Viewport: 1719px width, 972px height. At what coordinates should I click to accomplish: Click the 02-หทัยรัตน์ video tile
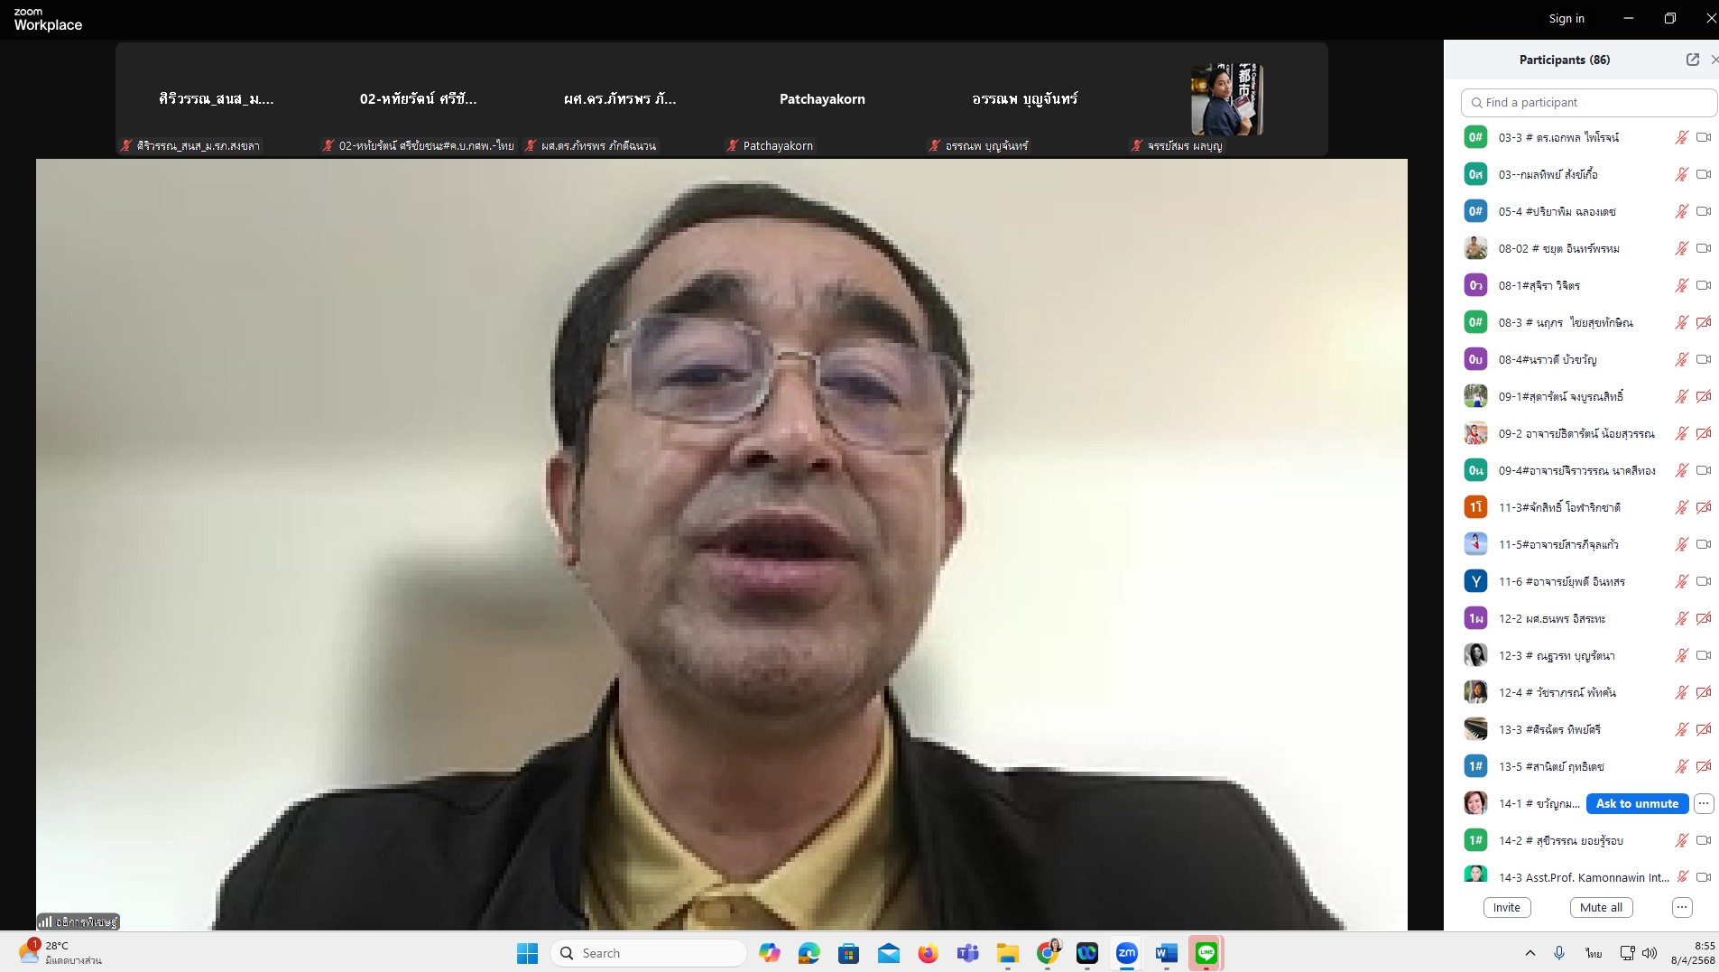(x=418, y=99)
